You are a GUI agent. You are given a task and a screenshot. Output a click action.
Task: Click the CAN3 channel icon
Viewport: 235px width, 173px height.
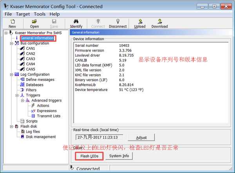coord(22,59)
